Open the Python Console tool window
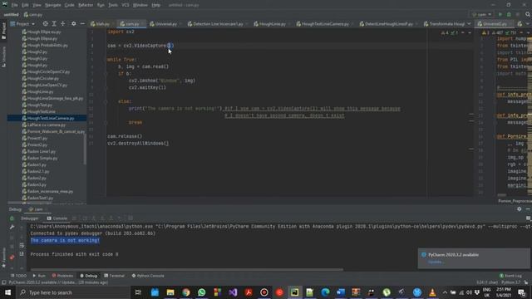This screenshot has width=532, height=299. [x=148, y=276]
